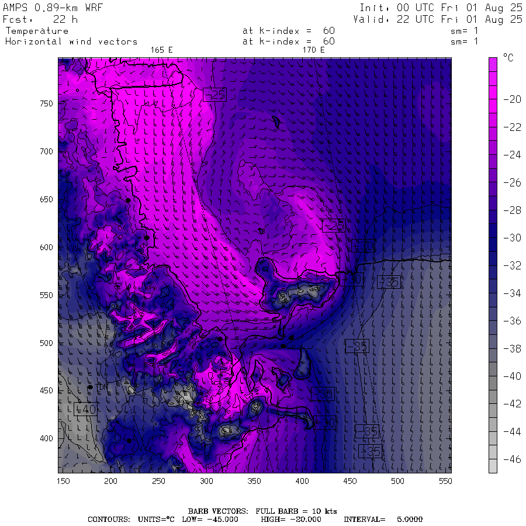
Task: Click the boxed -40 contour label on map
Action: coord(85,409)
